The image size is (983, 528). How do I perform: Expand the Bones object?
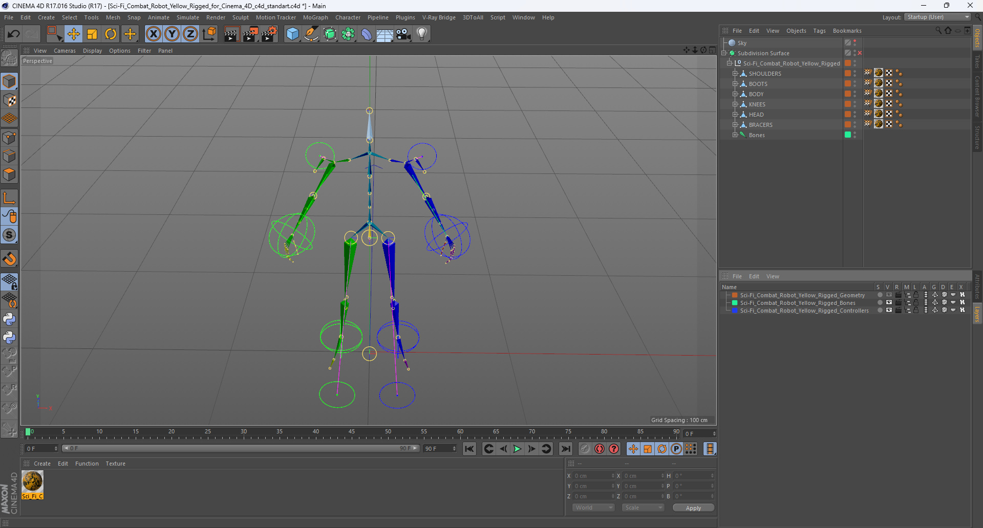click(x=735, y=135)
